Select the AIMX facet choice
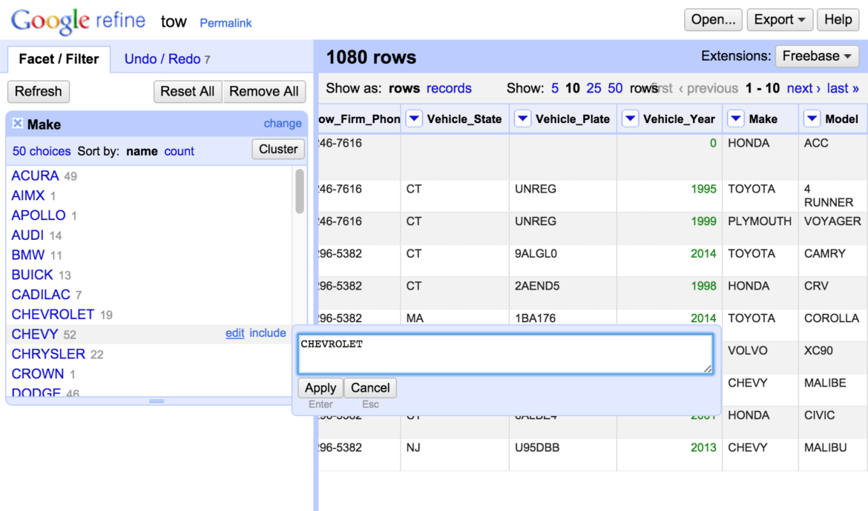The height and width of the screenshot is (511, 868). 28,196
